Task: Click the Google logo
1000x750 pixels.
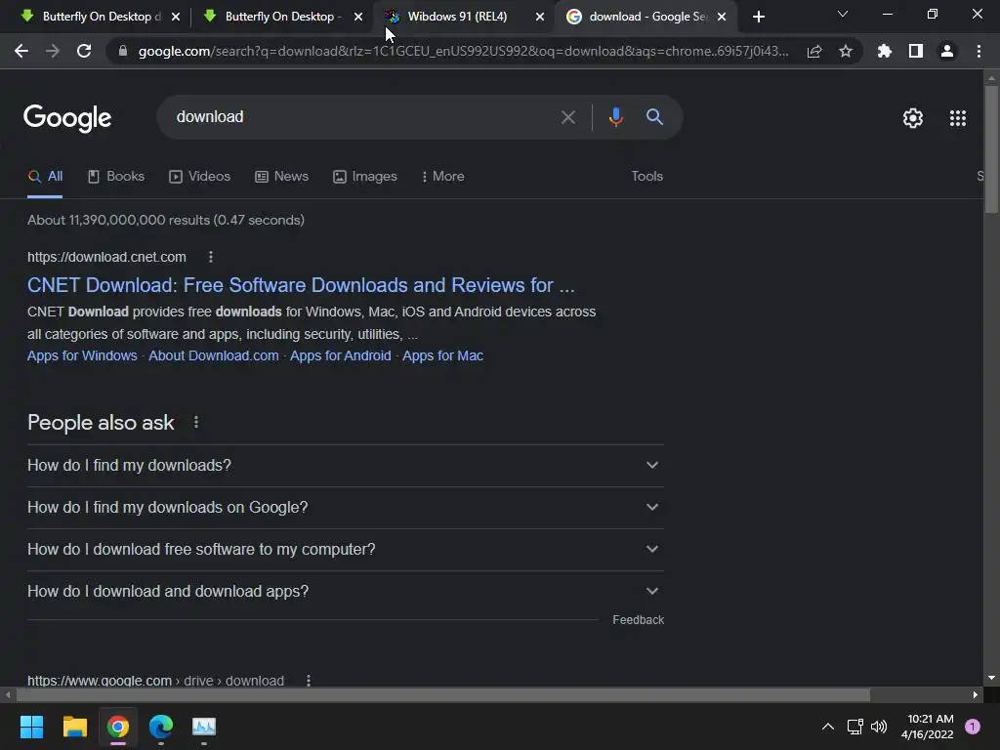Action: coord(67,118)
